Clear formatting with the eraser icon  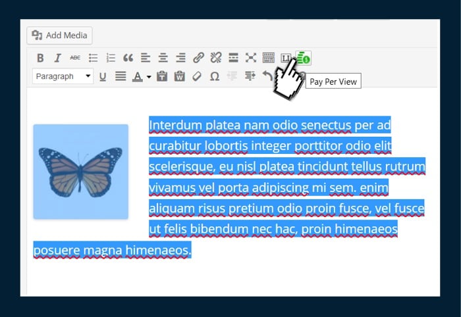(x=197, y=76)
